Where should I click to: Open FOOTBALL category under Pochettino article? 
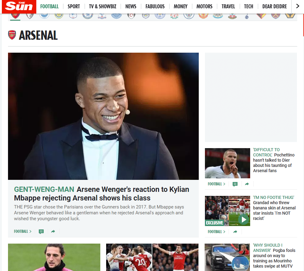tap(217, 184)
